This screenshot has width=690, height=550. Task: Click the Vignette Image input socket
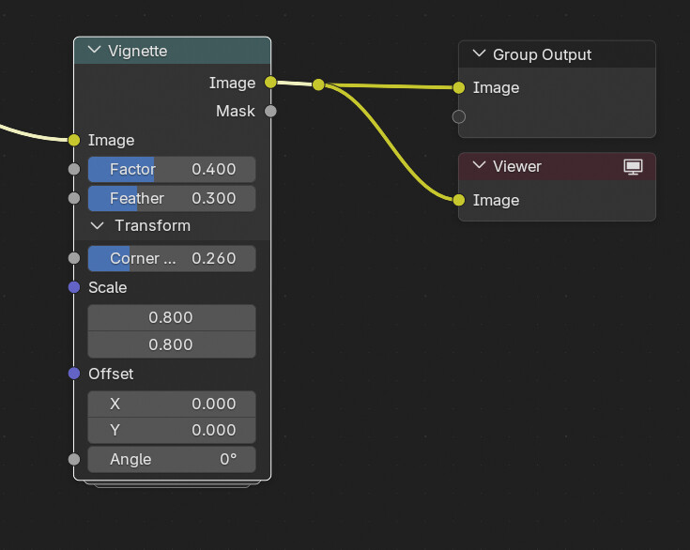pyautogui.click(x=74, y=140)
